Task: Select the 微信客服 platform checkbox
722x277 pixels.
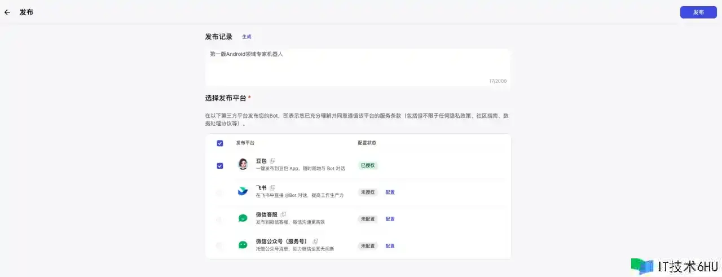Action: (220, 219)
